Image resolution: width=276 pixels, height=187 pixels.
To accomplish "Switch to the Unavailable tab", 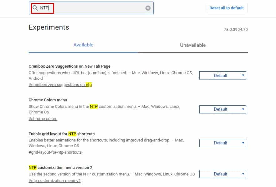I will [193, 45].
